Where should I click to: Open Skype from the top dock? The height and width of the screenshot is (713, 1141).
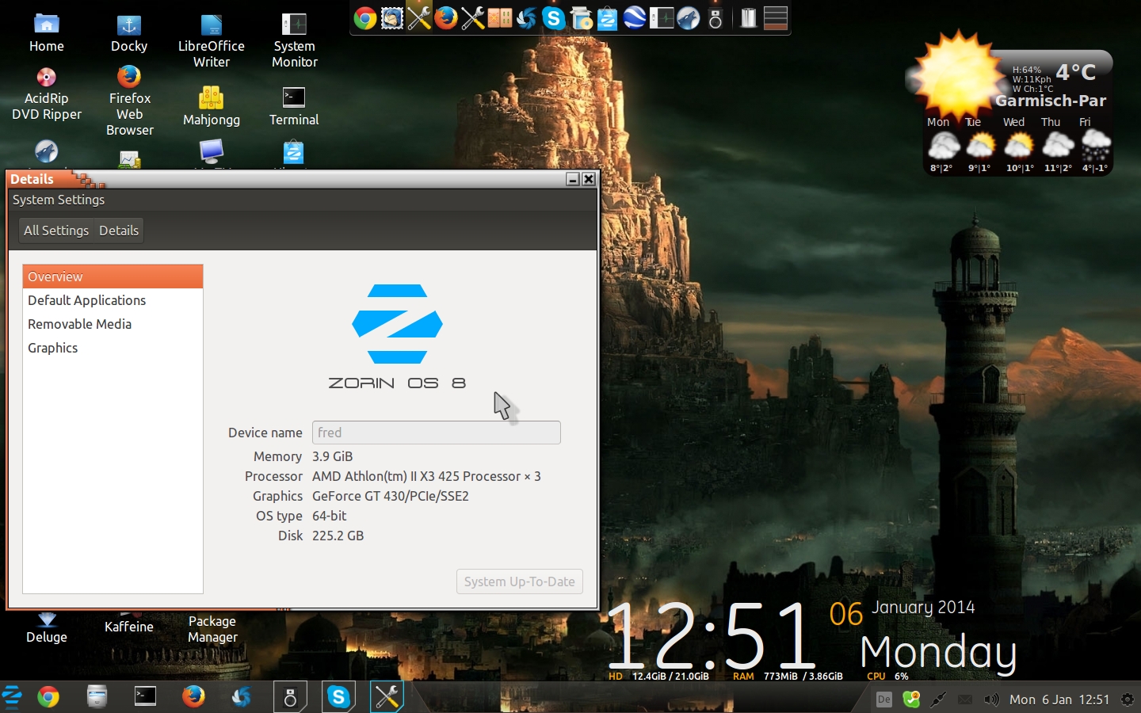(x=554, y=17)
